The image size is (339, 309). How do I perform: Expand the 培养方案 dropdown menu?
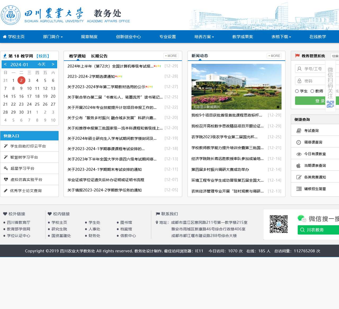point(204,37)
